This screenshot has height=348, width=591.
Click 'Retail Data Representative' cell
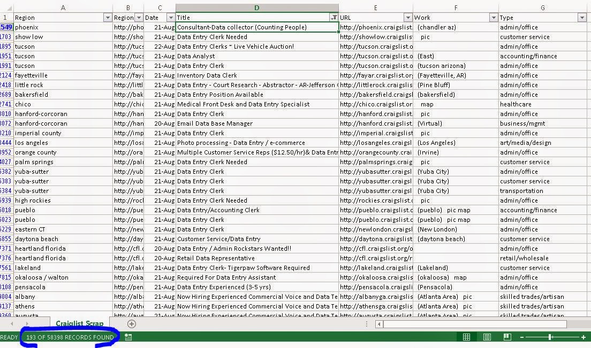(x=257, y=258)
